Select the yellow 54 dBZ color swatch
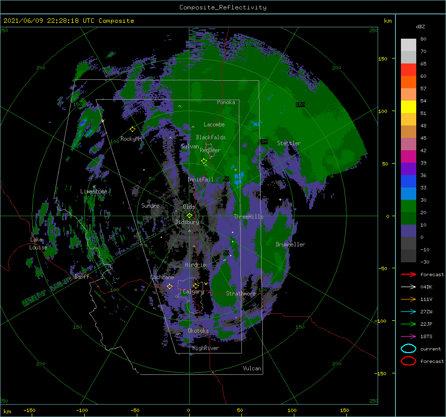Image resolution: width=446 pixels, height=417 pixels. tap(408, 107)
